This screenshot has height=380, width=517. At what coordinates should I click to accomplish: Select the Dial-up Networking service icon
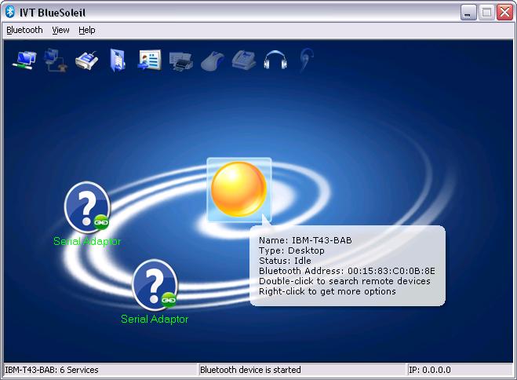(x=54, y=60)
